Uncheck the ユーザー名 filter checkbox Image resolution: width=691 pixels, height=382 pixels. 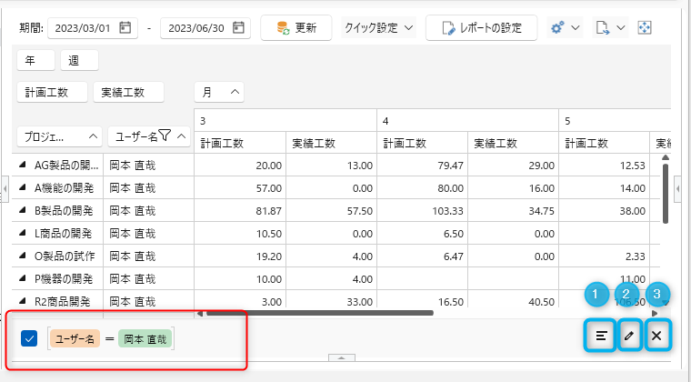coord(29,339)
